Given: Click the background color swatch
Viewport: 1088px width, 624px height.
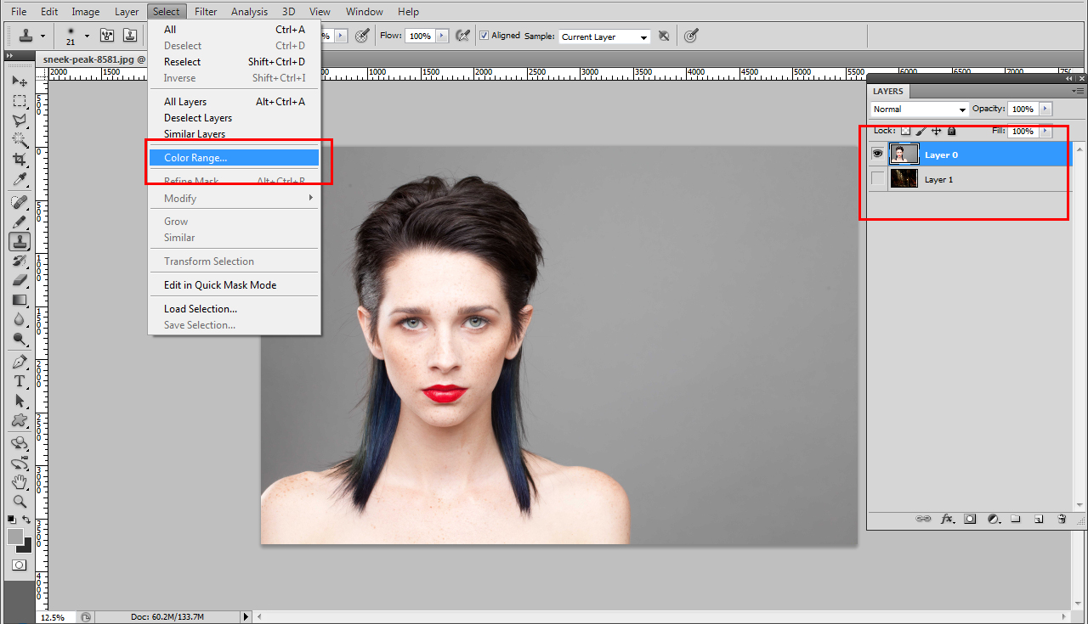Looking at the screenshot, I should (26, 547).
